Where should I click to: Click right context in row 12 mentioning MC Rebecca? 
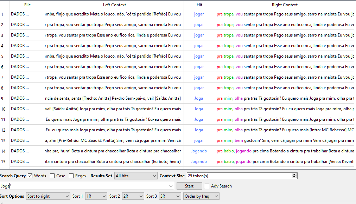coord(285,130)
